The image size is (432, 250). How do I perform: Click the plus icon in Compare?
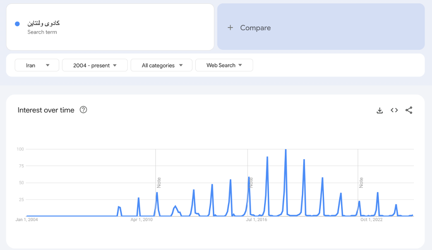click(230, 28)
